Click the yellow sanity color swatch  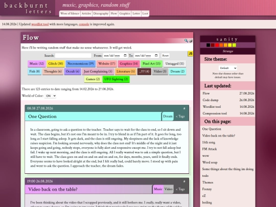[229, 45]
